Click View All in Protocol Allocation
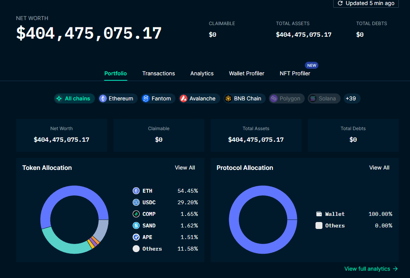Screen dimensions: 410x278 coord(379,168)
